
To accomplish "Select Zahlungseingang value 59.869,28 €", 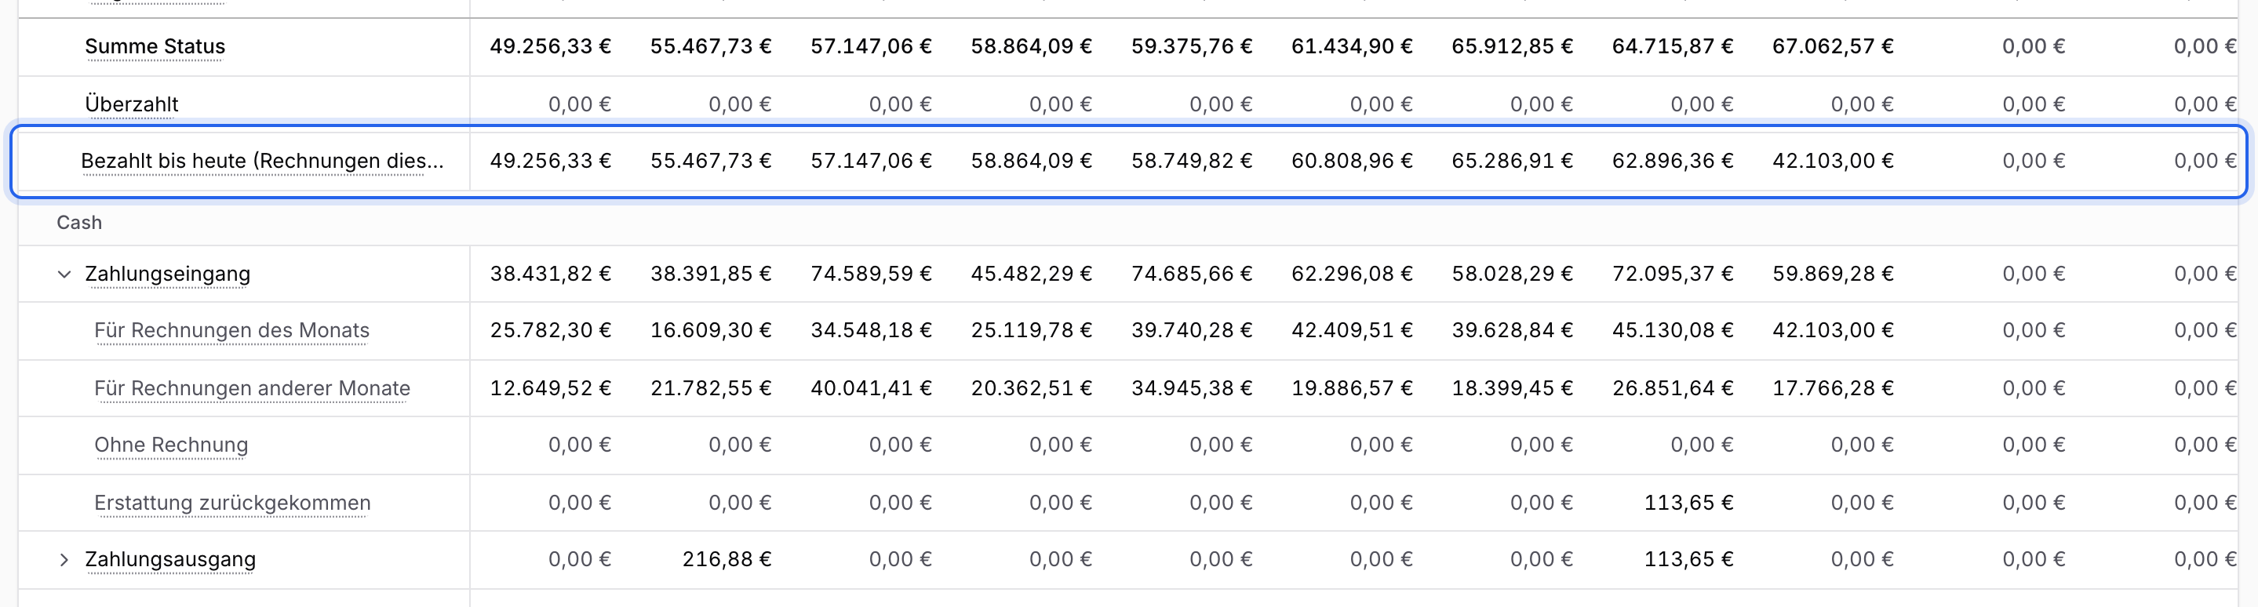I will click(x=1833, y=274).
